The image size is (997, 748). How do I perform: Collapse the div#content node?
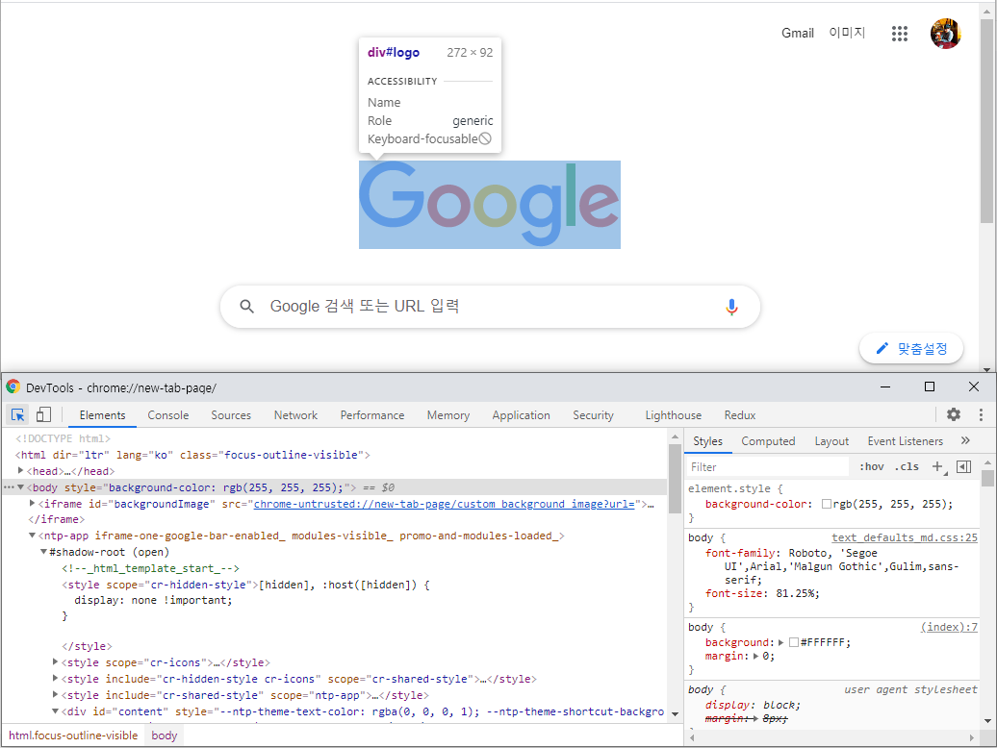pos(55,711)
